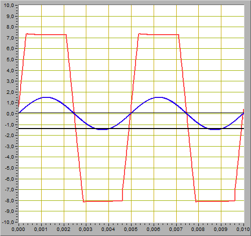Click the positive 2,0 Y-axis label
The image size is (251, 236).
10,92
